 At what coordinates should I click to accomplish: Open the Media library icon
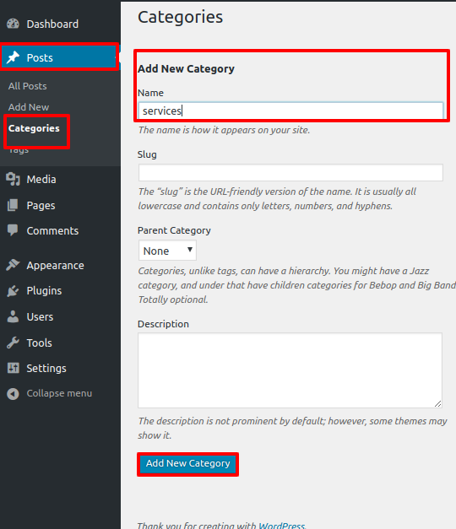(14, 179)
